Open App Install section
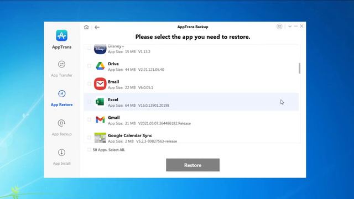354x199 pixels. coord(61,157)
